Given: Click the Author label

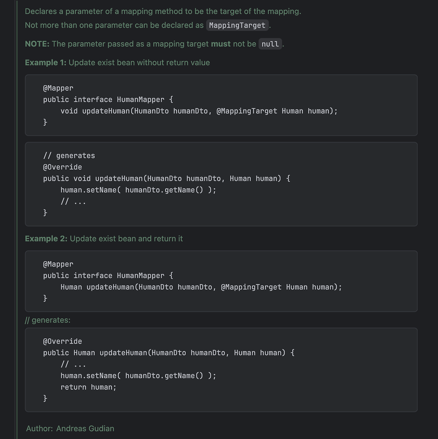Looking at the screenshot, I should click(39, 429).
